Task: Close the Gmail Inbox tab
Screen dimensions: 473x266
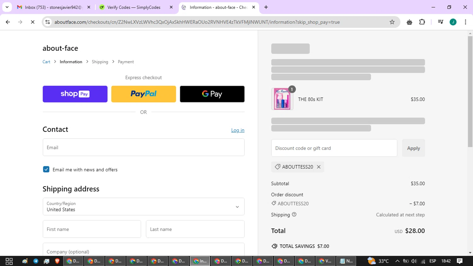Action: coord(89,7)
